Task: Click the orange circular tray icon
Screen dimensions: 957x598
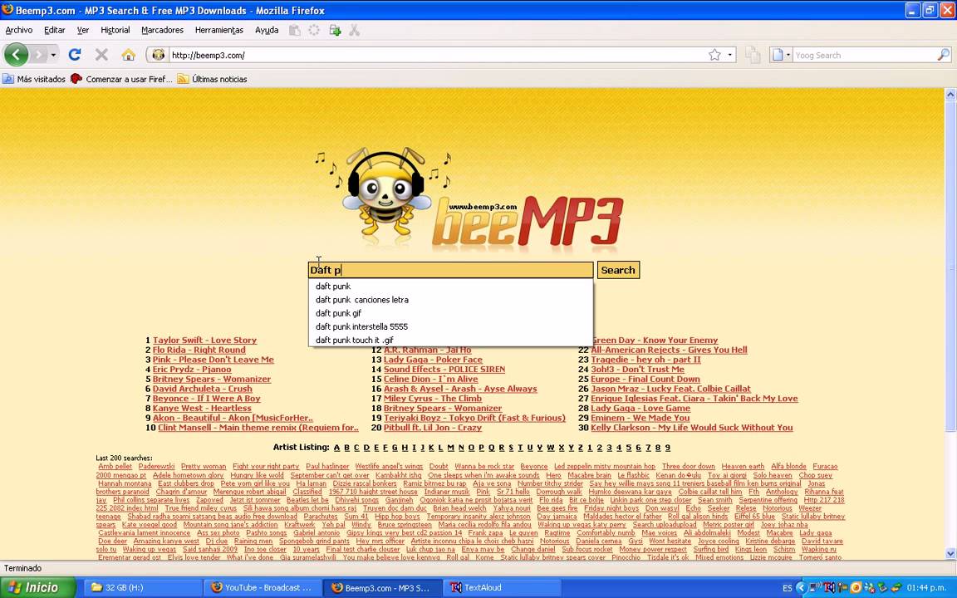Action: coord(856,588)
